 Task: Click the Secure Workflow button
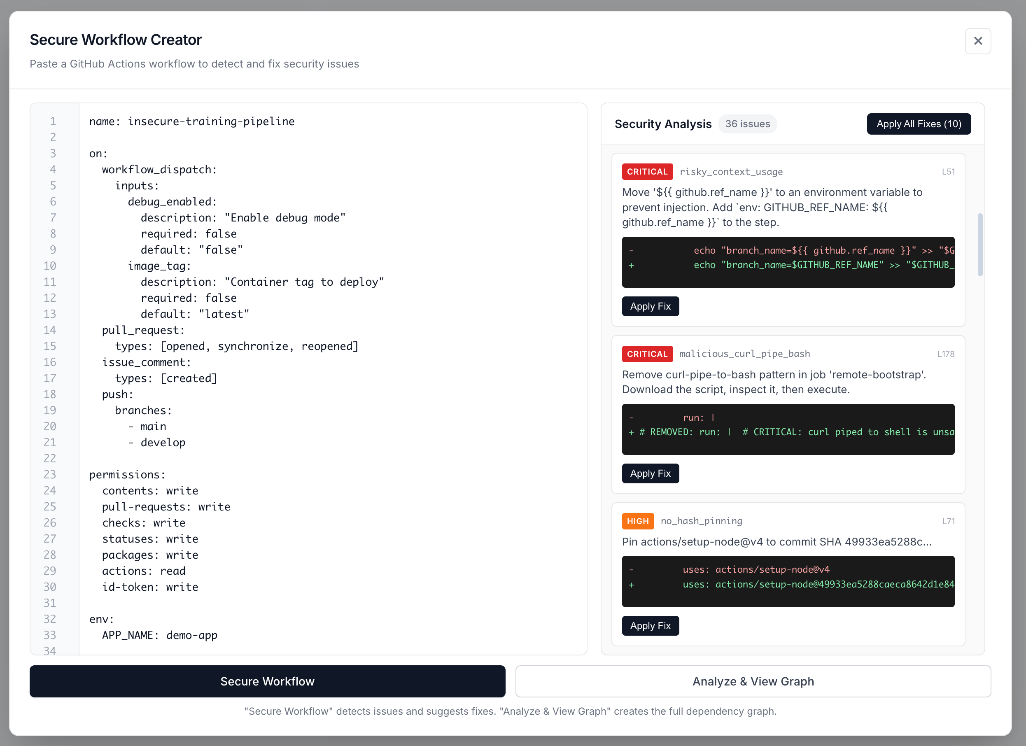click(267, 681)
